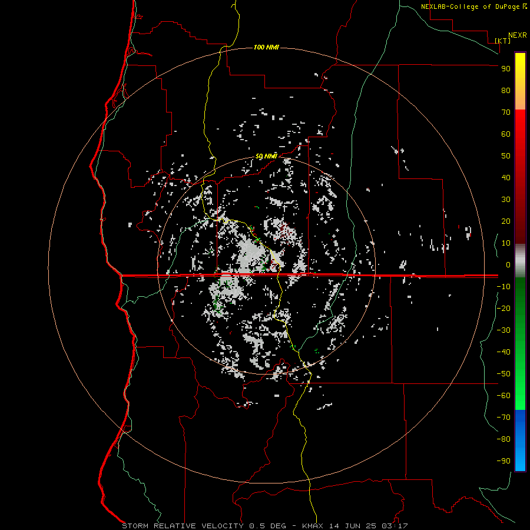Screen dimensions: 530x530
Task: Select the 100 NMI range ring label
Action: (x=266, y=47)
